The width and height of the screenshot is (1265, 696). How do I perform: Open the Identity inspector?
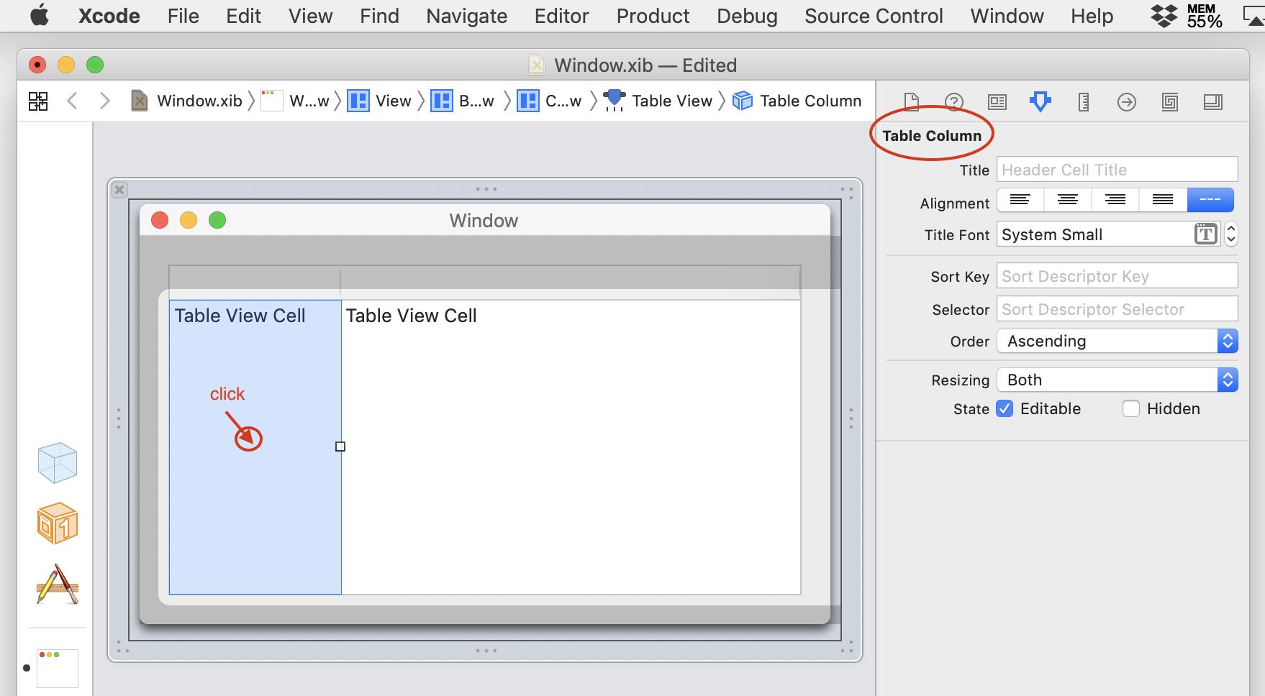pyautogui.click(x=997, y=101)
